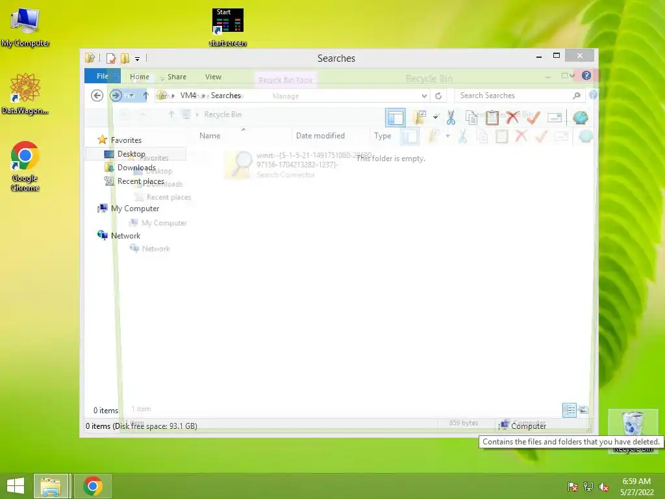Select My Computer in the navigation pane

pos(135,209)
